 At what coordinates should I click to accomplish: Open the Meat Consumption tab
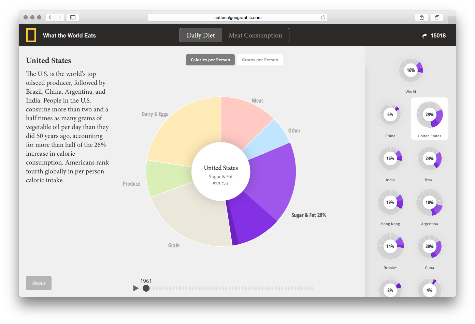coord(255,35)
